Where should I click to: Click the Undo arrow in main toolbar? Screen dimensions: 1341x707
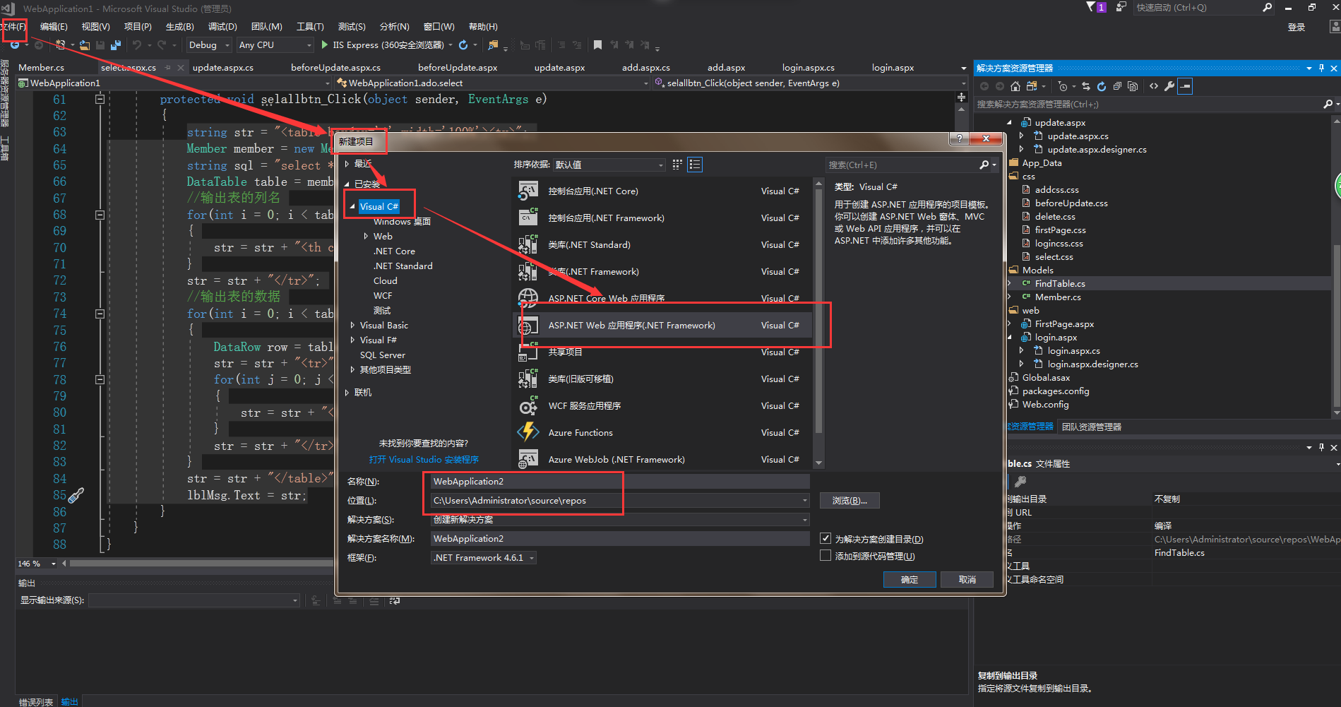[137, 45]
